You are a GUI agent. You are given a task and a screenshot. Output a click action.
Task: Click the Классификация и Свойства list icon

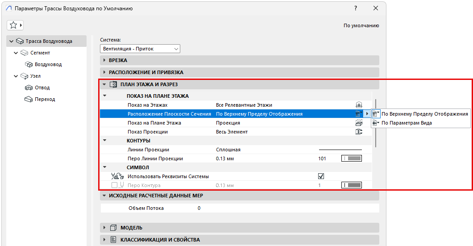pos(113,240)
